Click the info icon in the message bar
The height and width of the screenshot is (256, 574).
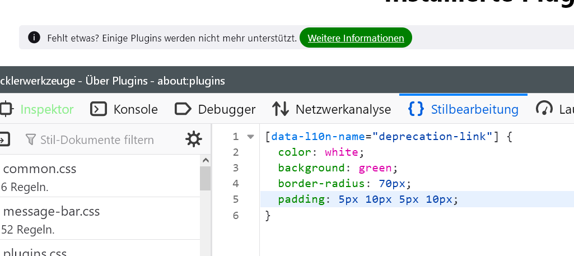pos(34,38)
